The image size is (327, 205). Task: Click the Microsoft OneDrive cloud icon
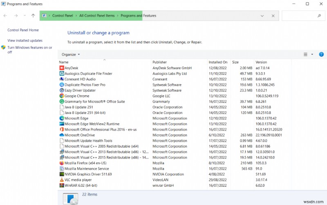[x=62, y=135]
